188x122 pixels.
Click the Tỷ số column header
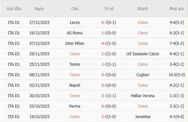pos(109,9)
